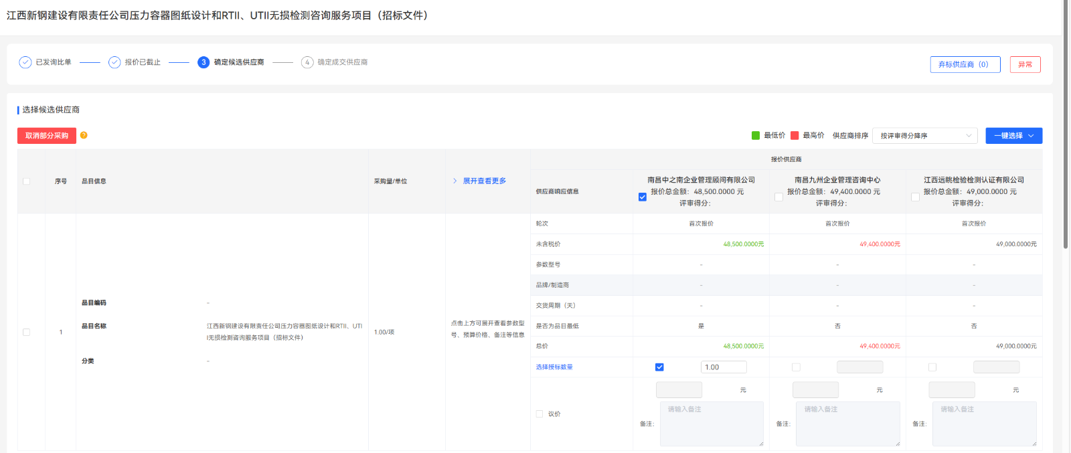
Task: Click the 品牌/制造商 row label
Action: click(552, 285)
